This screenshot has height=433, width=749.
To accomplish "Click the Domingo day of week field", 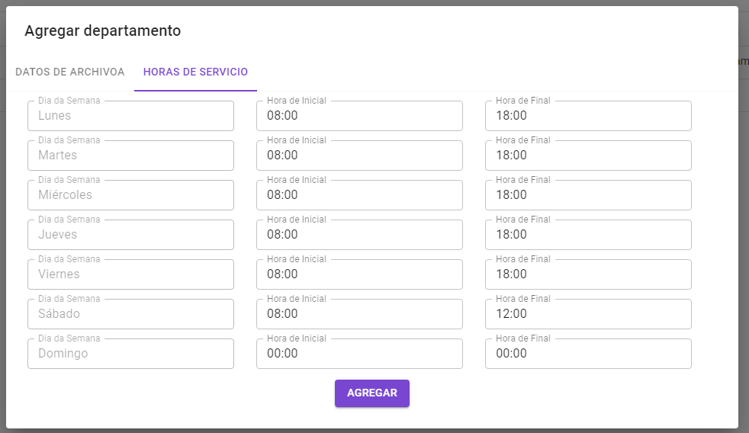I will point(130,353).
